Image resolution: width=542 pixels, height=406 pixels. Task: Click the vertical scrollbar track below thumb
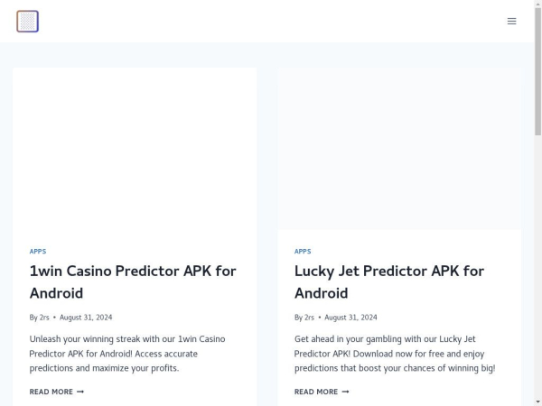tap(538, 266)
